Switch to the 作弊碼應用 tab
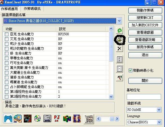 pyautogui.click(x=10, y=9)
